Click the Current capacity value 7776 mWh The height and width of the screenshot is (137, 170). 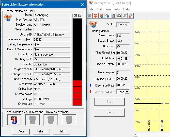point(52,79)
